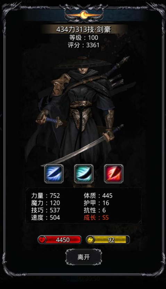Click the title 434力313技·剑豪
Image resolution: width=166 pixels, height=289 pixels.
pos(84,30)
